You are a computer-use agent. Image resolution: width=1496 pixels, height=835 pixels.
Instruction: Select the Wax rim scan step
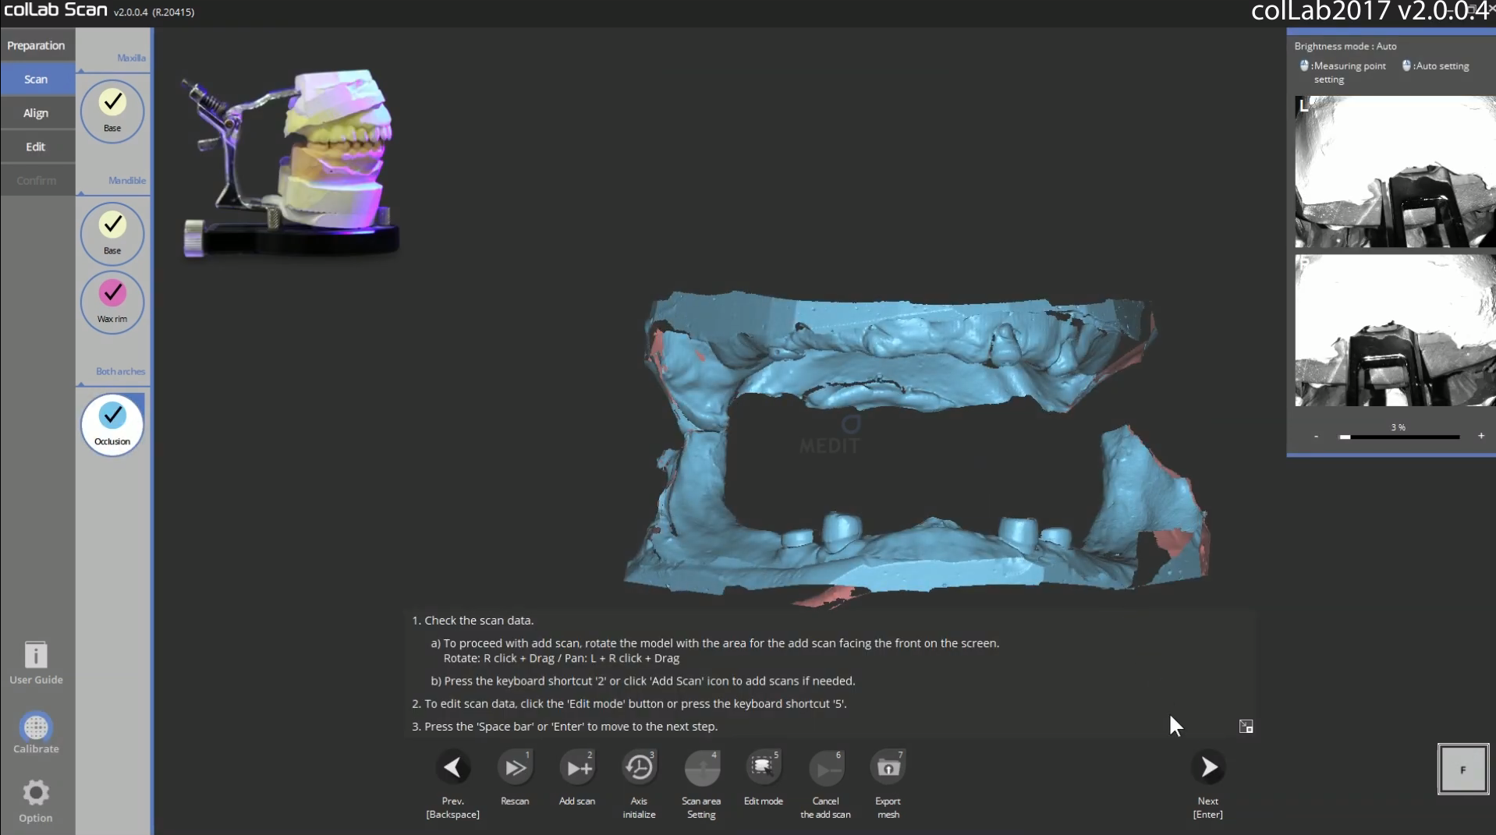point(112,302)
